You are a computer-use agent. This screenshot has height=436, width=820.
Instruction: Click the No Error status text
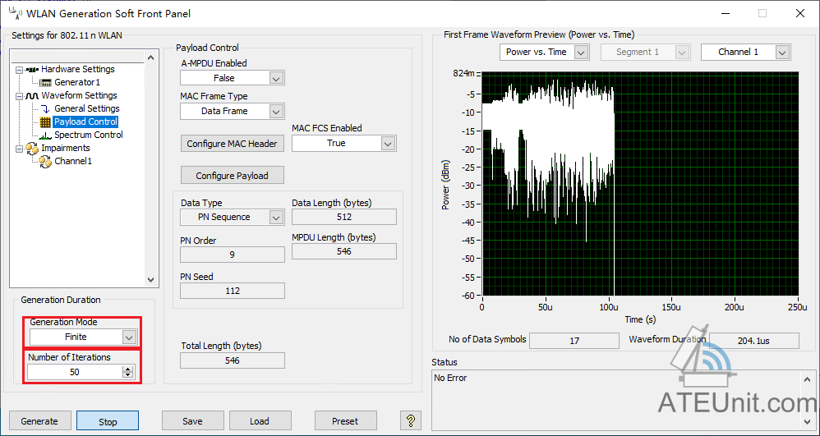[x=450, y=378]
